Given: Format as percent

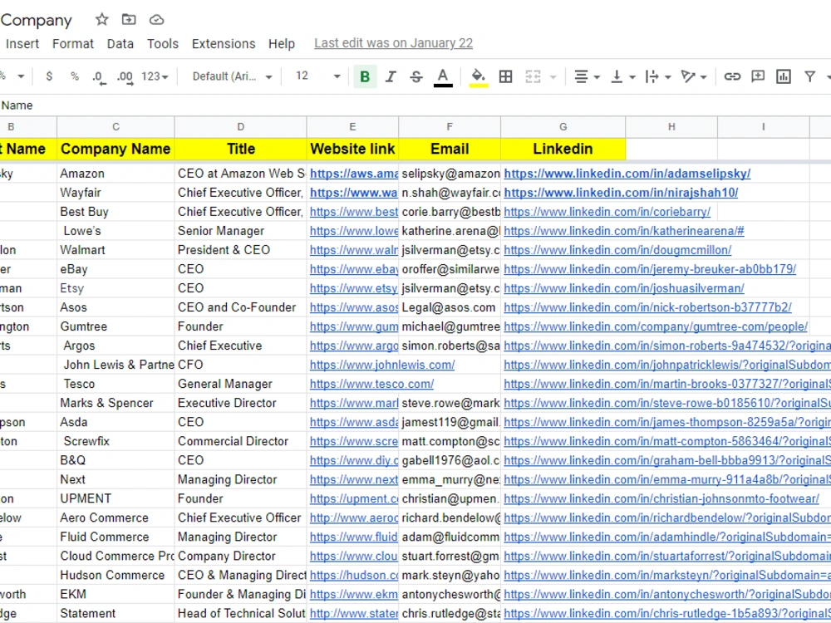Looking at the screenshot, I should point(75,76).
